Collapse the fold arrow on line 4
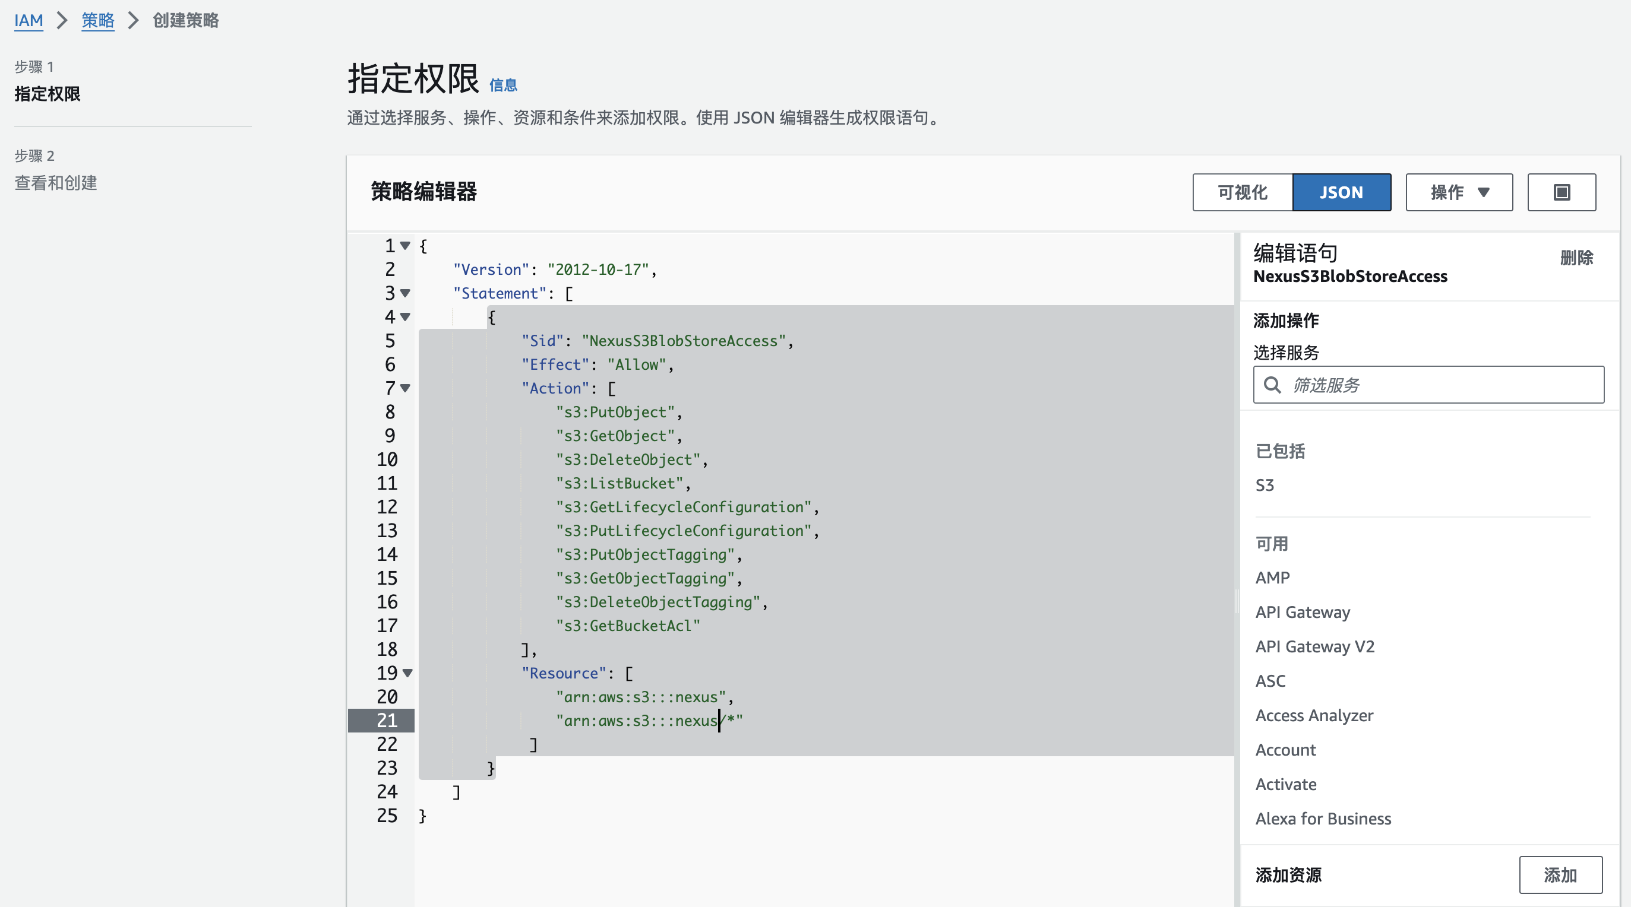 point(405,316)
